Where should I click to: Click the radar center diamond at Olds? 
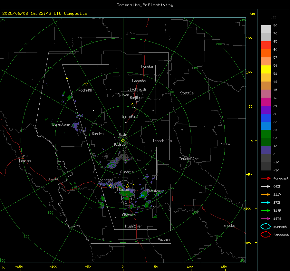123,140
